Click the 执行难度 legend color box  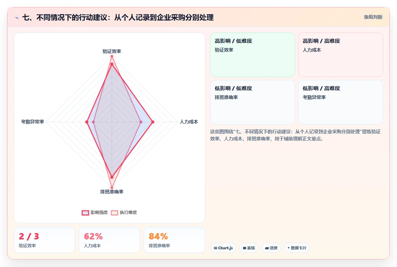pyautogui.click(x=114, y=213)
